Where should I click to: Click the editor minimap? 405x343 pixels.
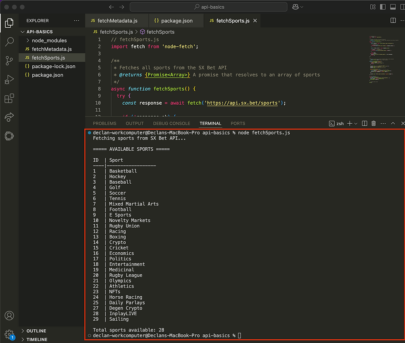(x=384, y=60)
